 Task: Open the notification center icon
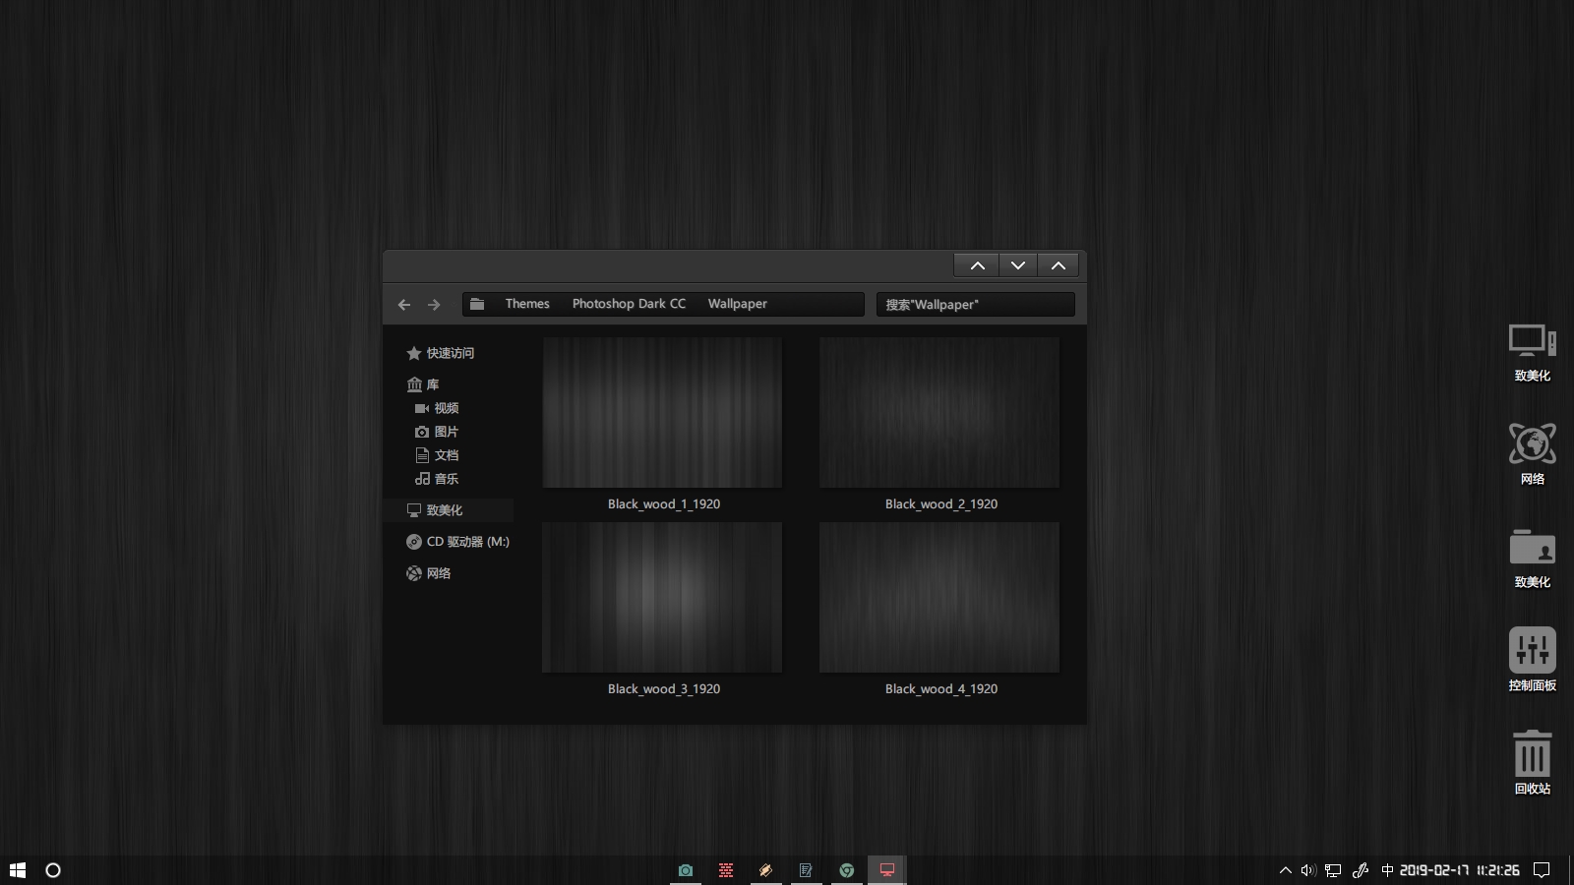(1542, 870)
